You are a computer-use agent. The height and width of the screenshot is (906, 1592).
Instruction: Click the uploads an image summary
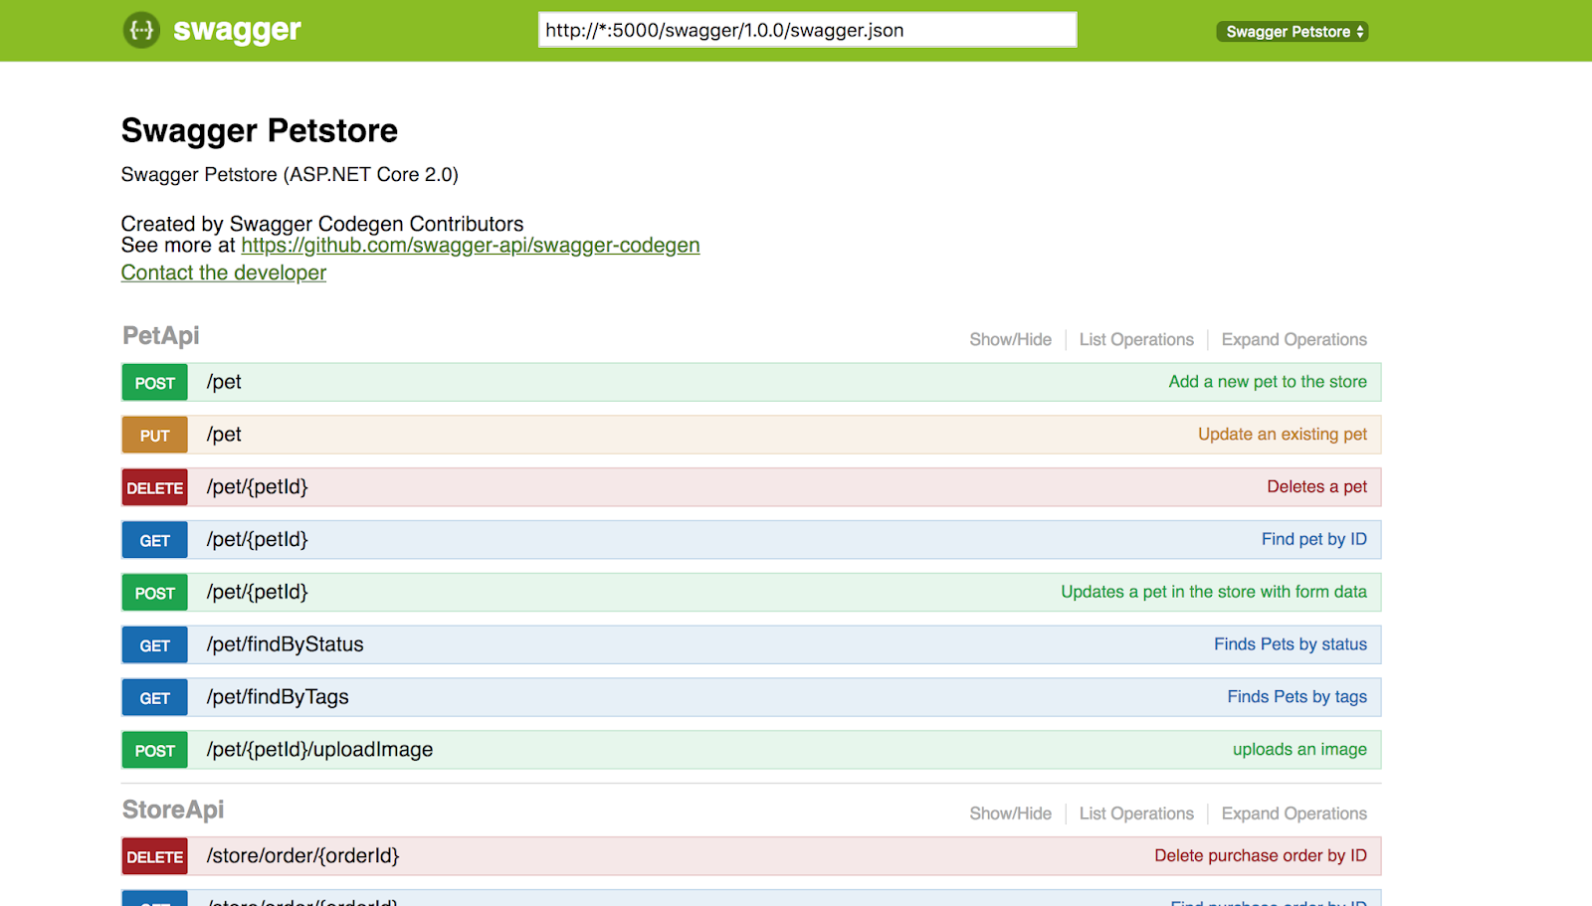(x=1300, y=751)
